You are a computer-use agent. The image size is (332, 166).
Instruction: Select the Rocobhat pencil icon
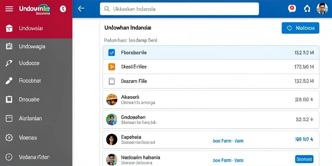[9, 81]
